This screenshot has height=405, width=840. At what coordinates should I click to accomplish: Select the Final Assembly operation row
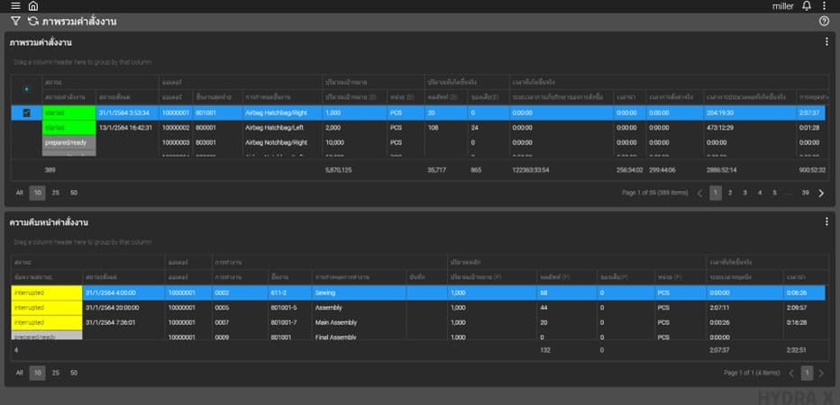[420, 337]
